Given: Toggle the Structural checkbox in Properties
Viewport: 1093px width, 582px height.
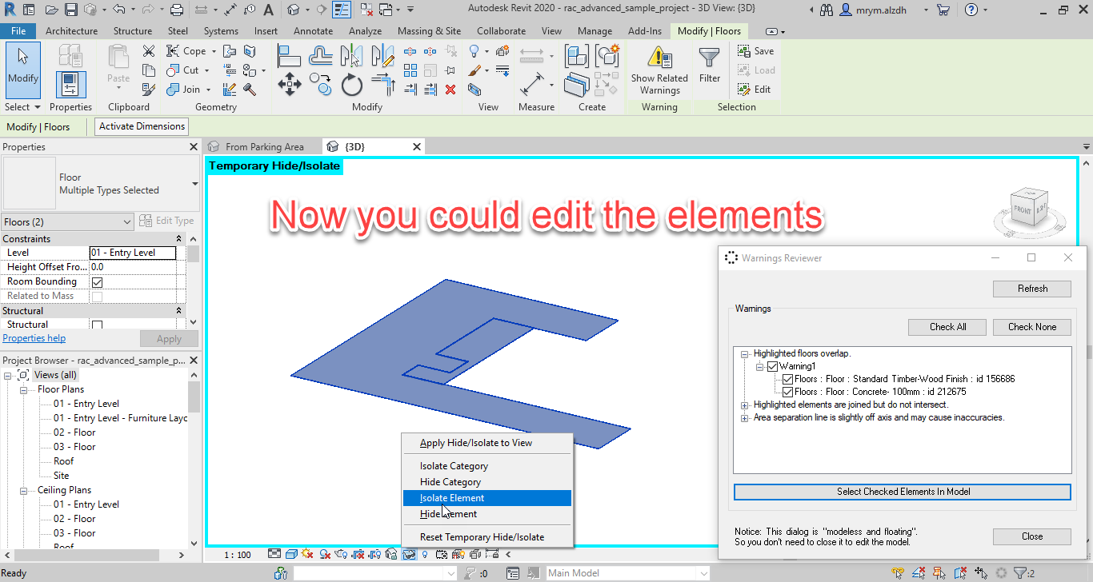Looking at the screenshot, I should tap(98, 325).
